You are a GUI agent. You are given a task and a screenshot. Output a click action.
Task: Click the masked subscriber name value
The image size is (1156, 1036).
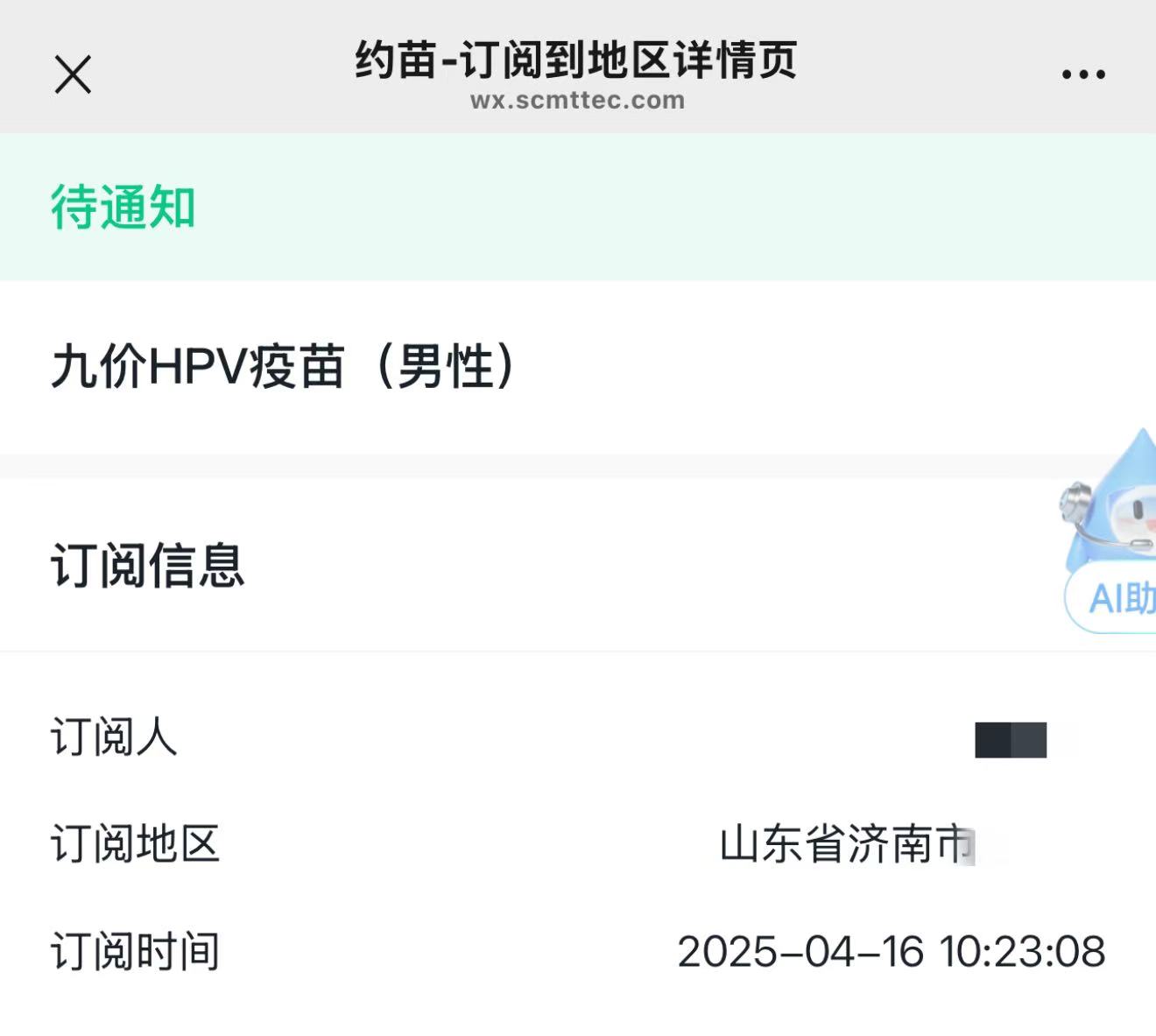pyautogui.click(x=1011, y=740)
